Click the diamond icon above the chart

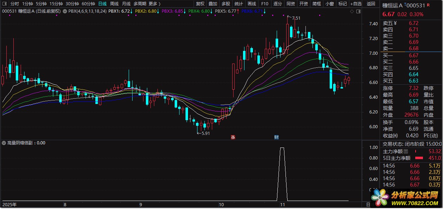pos(352,11)
